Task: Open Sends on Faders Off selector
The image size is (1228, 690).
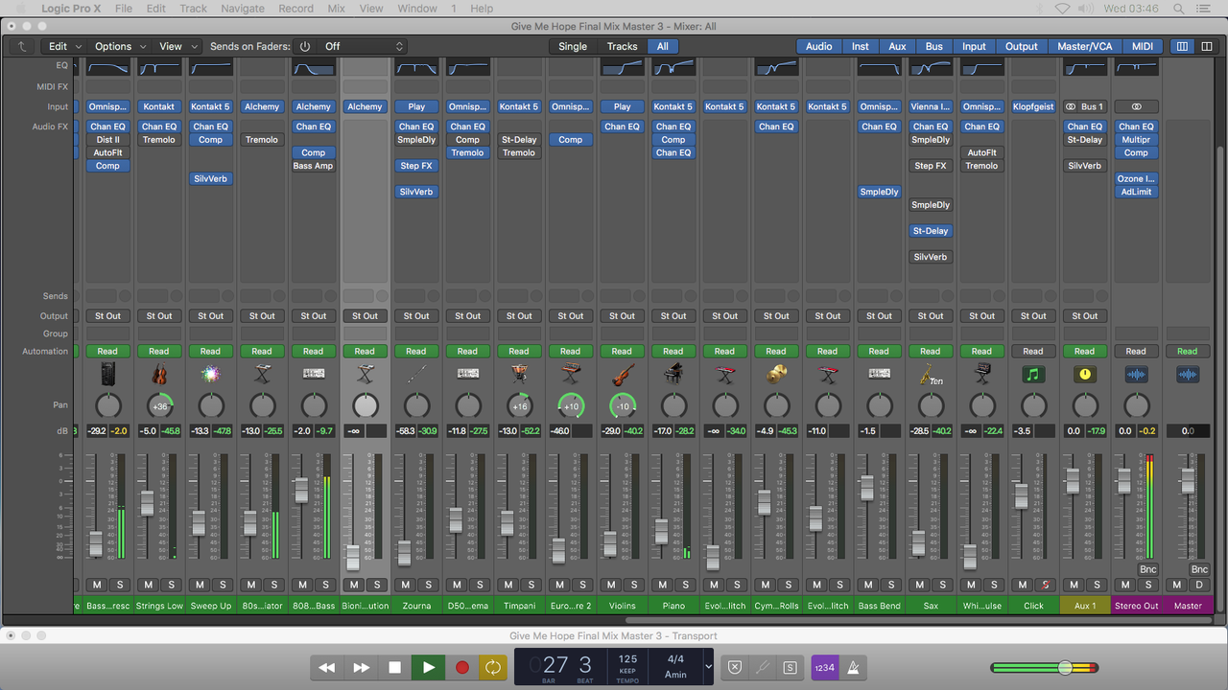Action: pos(364,46)
